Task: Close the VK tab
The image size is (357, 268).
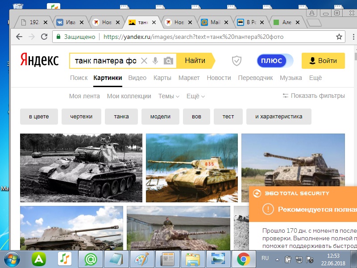Action: coord(82,22)
